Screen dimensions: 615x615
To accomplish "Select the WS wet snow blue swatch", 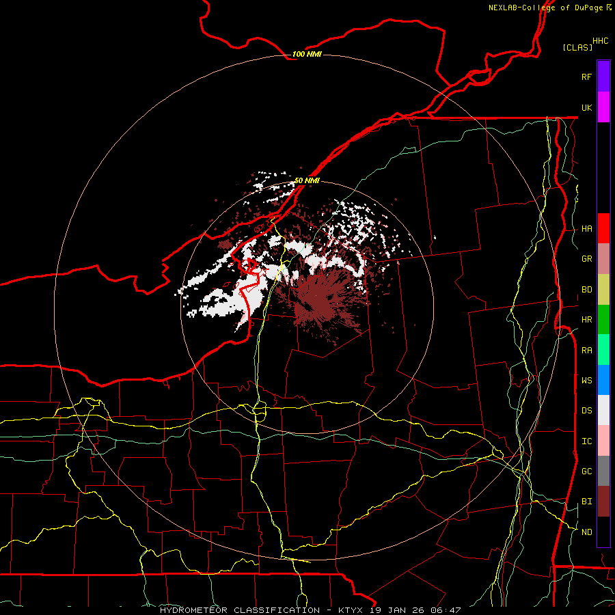I will click(603, 380).
